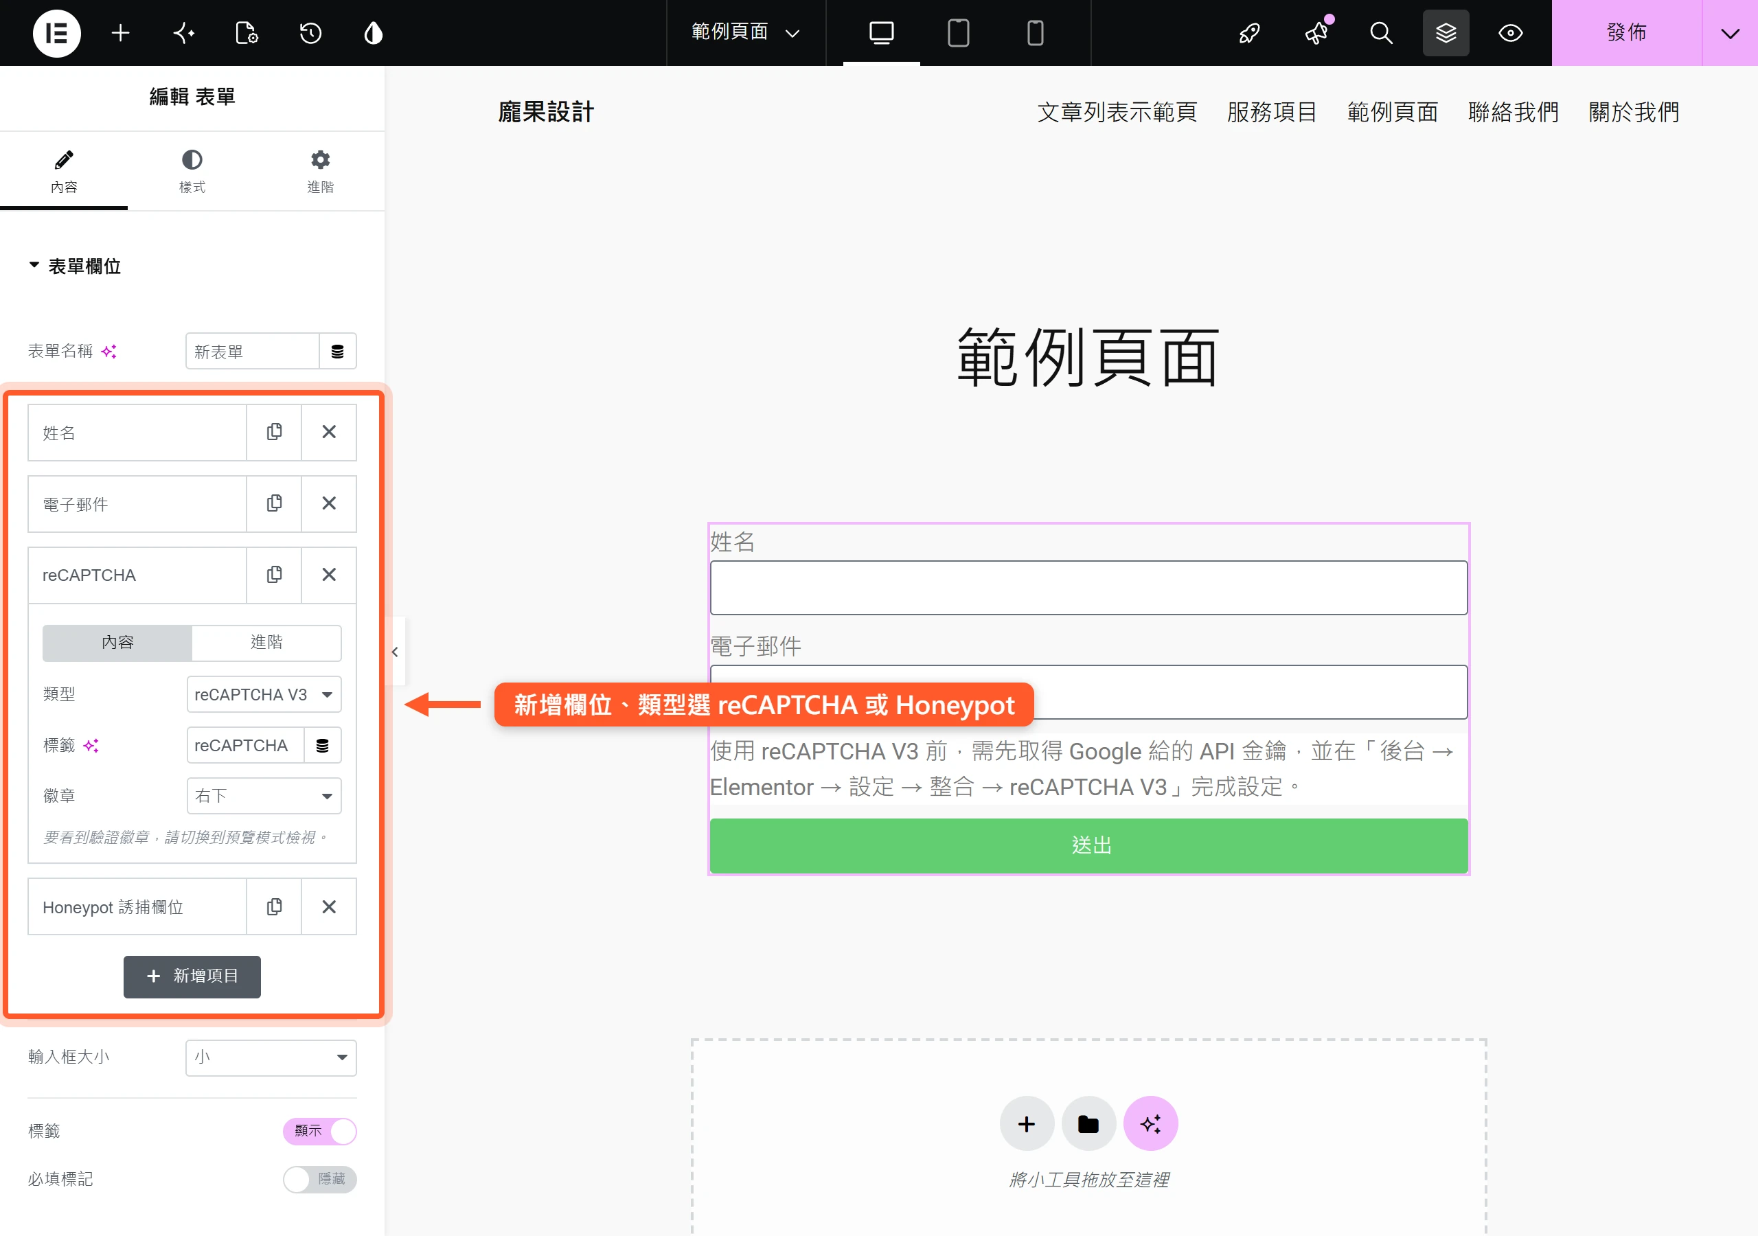
Task: Expand the 電子郵件 field item
Action: point(137,504)
